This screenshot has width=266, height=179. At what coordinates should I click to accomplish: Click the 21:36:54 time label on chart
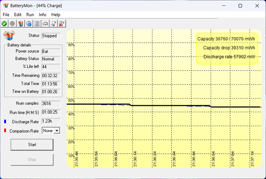click(213, 159)
